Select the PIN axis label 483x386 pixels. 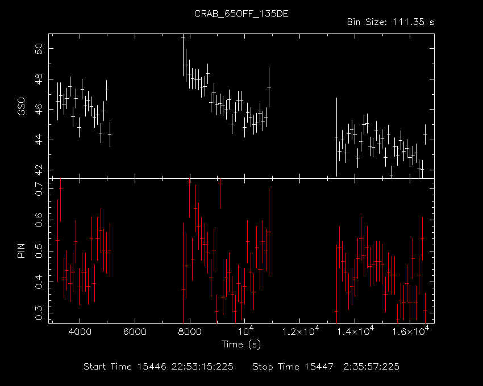21,251
